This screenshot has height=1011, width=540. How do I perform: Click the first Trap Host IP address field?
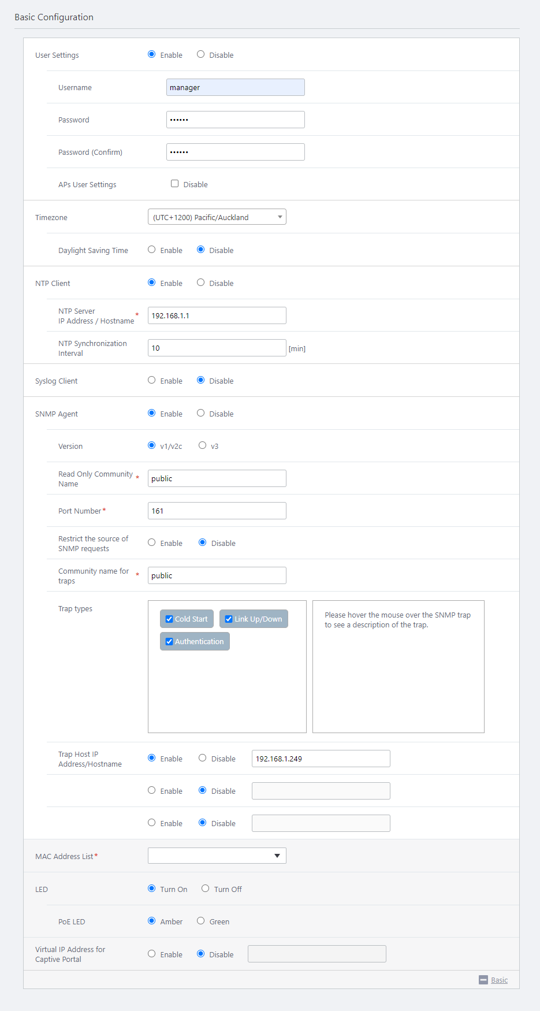point(321,759)
